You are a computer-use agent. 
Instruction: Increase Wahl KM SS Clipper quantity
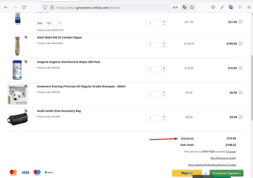[164, 43]
